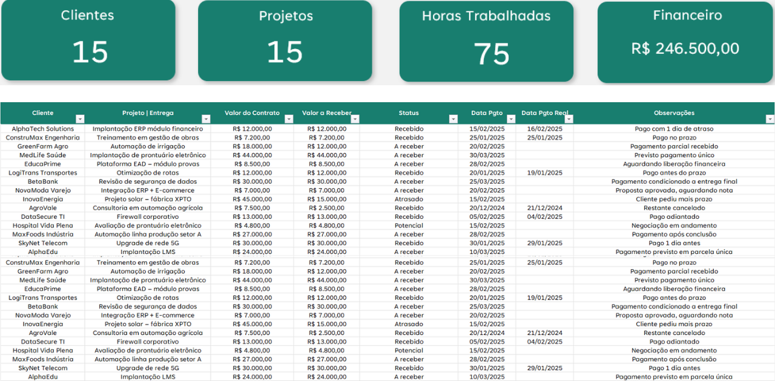Expand the Valor do Contrato filter arrow
The image size is (775, 381).
click(x=289, y=119)
